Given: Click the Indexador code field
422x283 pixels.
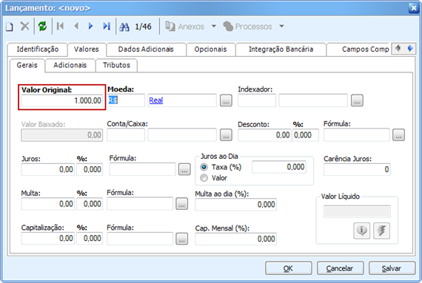Looking at the screenshot, I should coord(257,100).
